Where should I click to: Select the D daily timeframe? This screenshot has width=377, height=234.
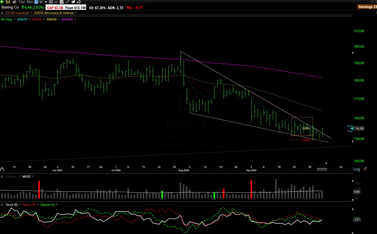36,2
